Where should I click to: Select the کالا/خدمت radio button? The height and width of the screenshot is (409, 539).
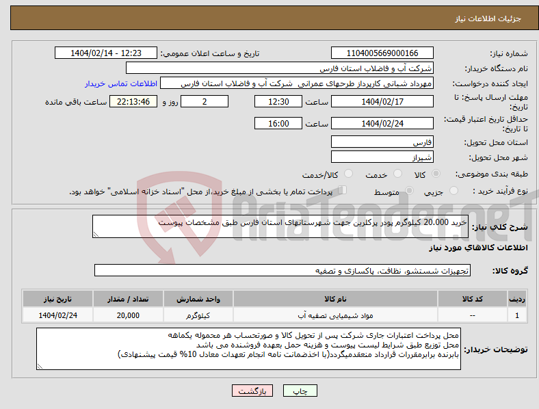coord(349,174)
